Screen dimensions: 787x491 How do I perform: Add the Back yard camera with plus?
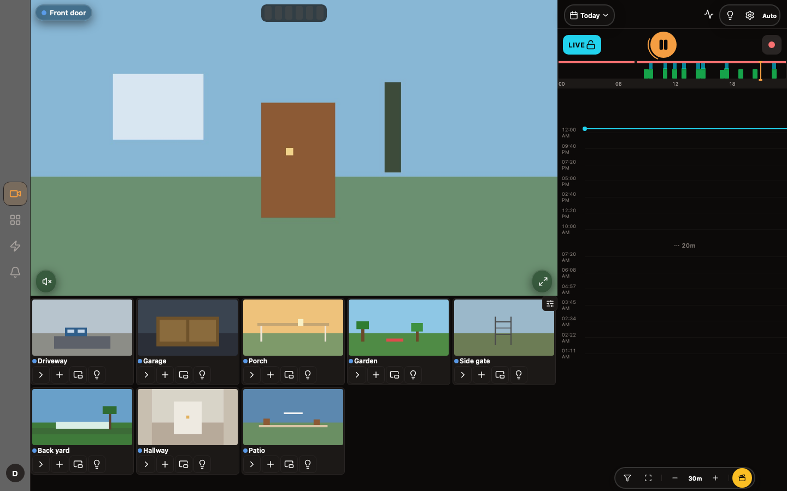click(60, 464)
